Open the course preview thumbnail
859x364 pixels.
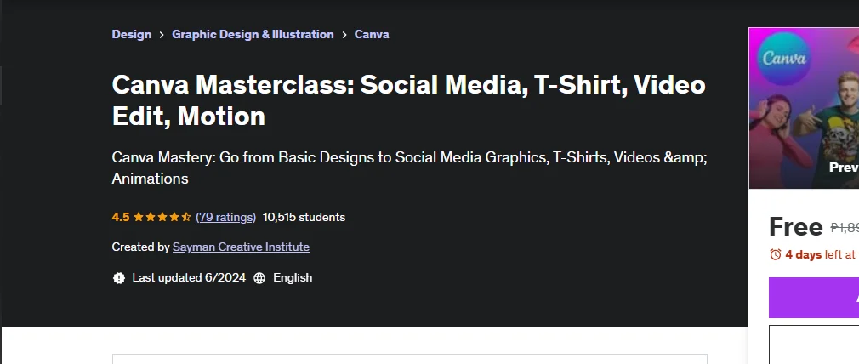[x=804, y=108]
